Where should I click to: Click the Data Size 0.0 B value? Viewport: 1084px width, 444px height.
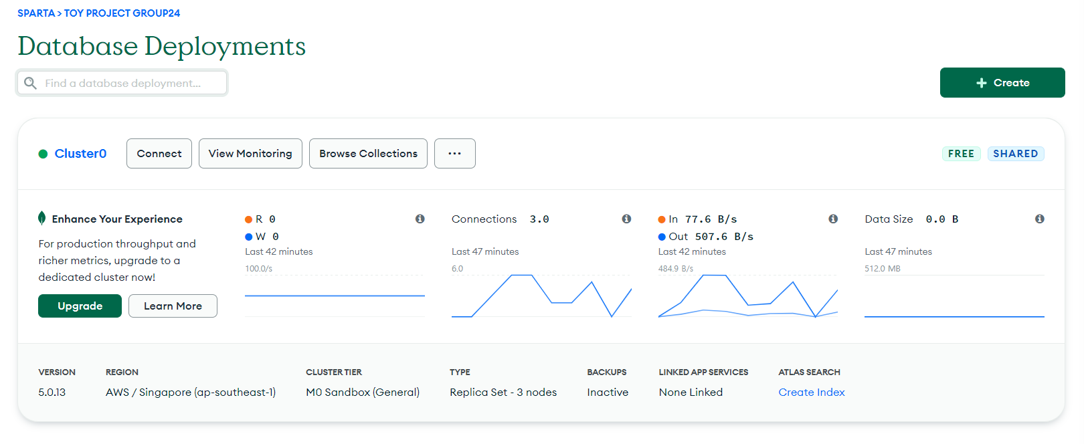[x=942, y=219]
